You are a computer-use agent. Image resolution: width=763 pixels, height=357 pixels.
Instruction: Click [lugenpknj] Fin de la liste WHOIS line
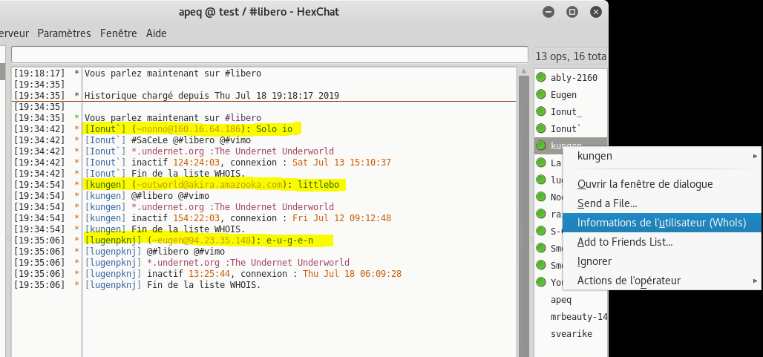tap(173, 285)
